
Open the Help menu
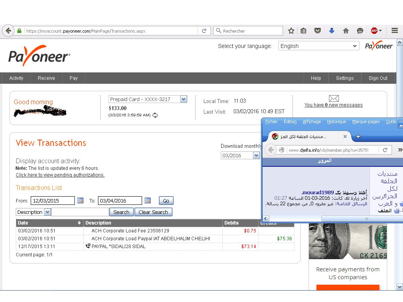pyautogui.click(x=316, y=78)
